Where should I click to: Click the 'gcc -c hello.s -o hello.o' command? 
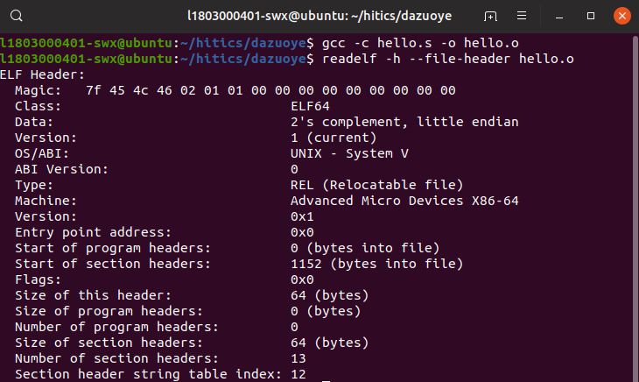[420, 43]
